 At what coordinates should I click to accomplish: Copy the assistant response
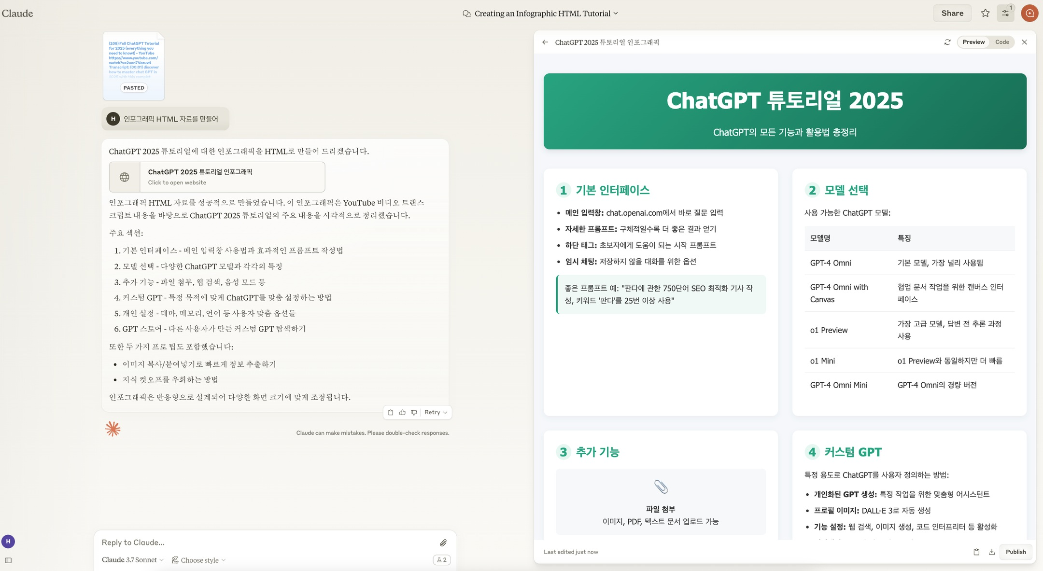(391, 412)
